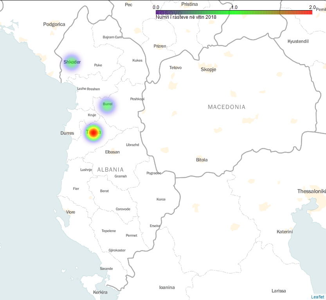Viewport: 326px width, 300px height.
Task: Select the Podgorica label on the map
Action: (54, 24)
